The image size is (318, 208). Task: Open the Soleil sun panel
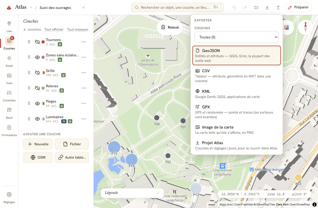(x=9, y=61)
